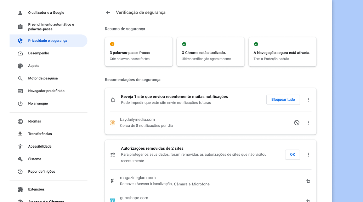Click the download icon next to Transferências
The height and width of the screenshot is (202, 363).
coord(21,134)
